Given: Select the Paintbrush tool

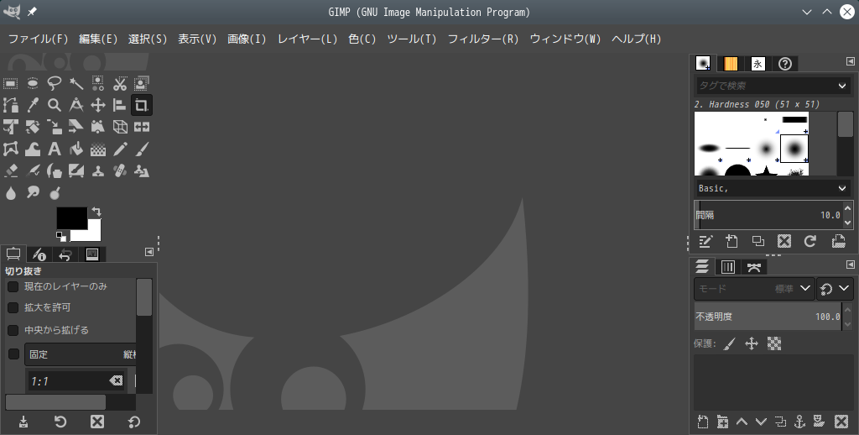Looking at the screenshot, I should tap(142, 149).
